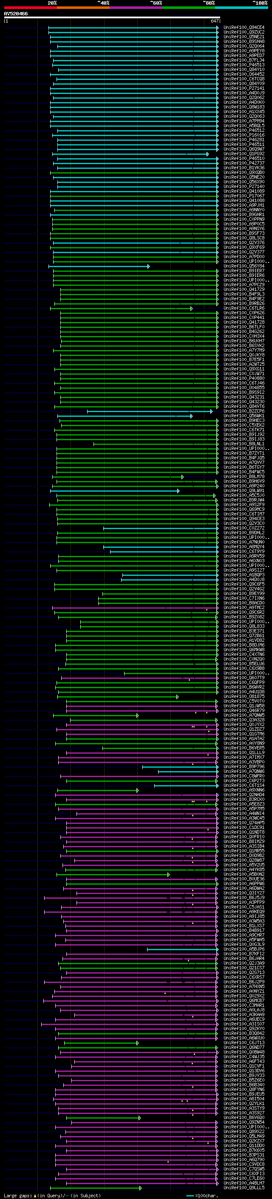Click the orange ~40% identity legend segment
This screenshot has height=1199, width=272.
click(x=83, y=8)
